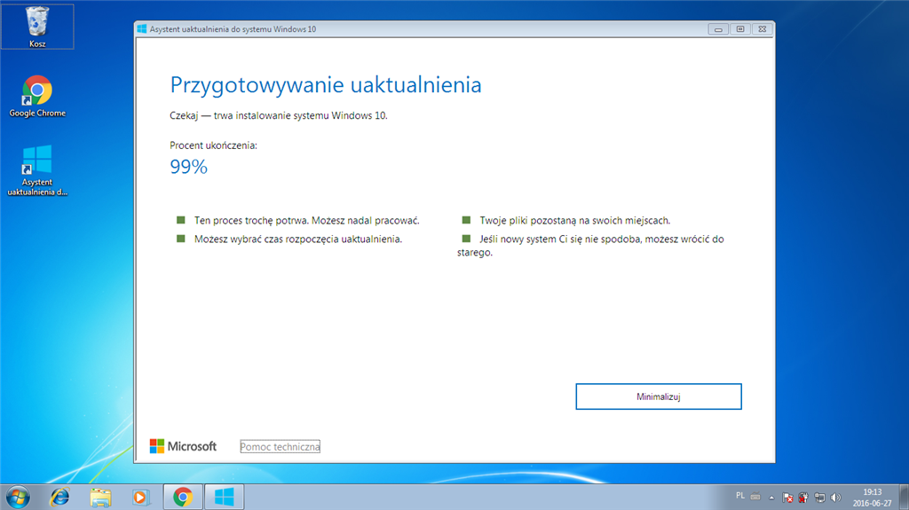Close the Windows 10 assistant window
Viewport: 909px width, 510px height.
coord(763,29)
